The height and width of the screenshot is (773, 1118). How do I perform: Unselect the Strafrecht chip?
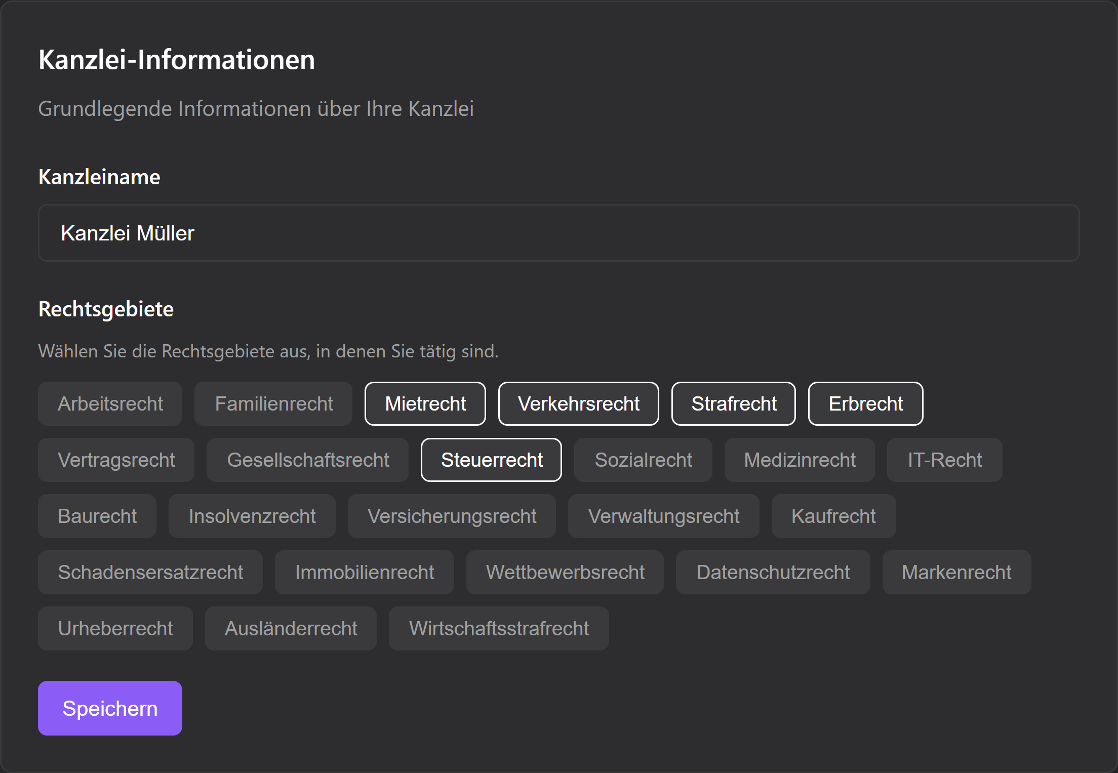(x=733, y=404)
